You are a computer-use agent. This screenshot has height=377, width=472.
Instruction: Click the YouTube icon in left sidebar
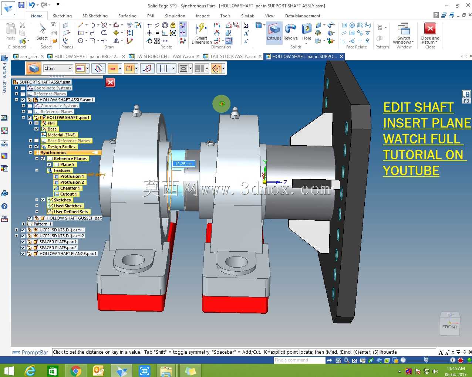pos(4,219)
